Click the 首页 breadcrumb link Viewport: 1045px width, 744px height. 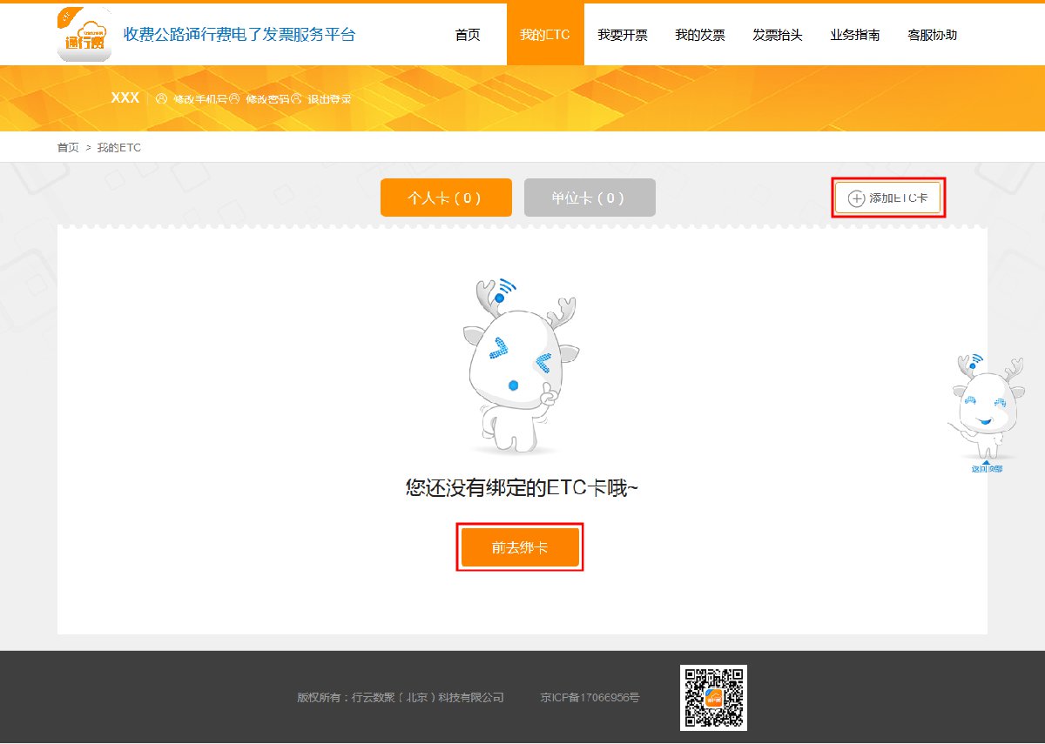pyautogui.click(x=68, y=148)
